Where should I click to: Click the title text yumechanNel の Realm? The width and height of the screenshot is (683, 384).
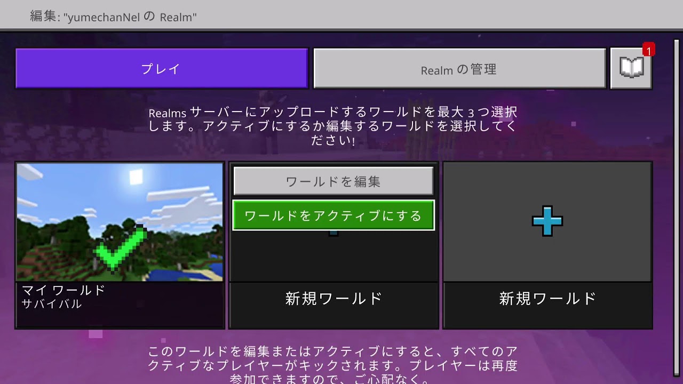(130, 17)
